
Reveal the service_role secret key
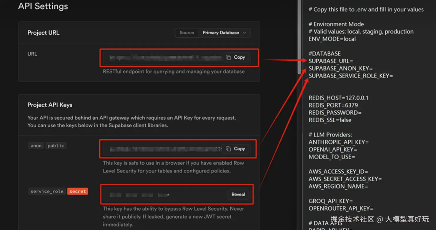(x=238, y=194)
